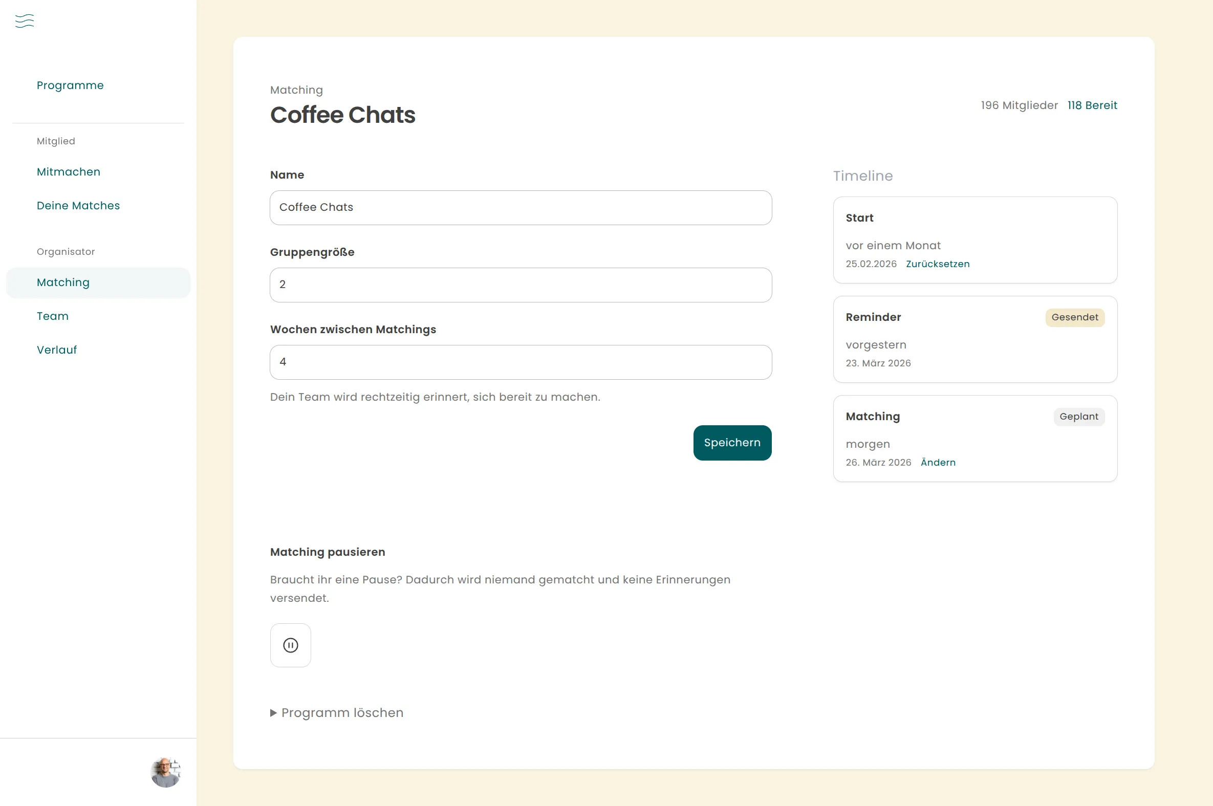
Task: Click into the Gruppengröße field
Action: (x=521, y=285)
